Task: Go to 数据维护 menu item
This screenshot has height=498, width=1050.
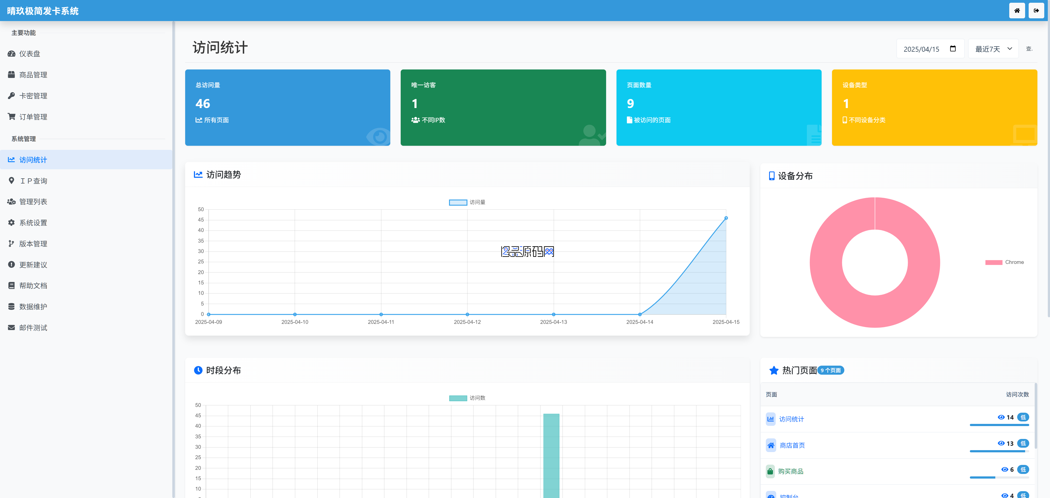Action: 86,307
